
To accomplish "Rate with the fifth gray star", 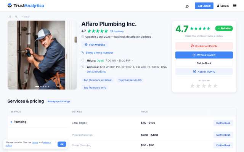I will click(x=215, y=86).
